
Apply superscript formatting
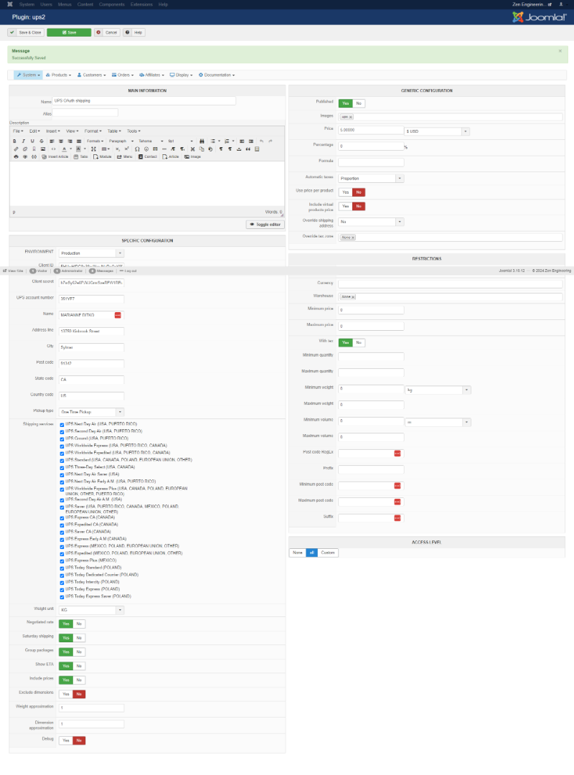tap(126, 149)
